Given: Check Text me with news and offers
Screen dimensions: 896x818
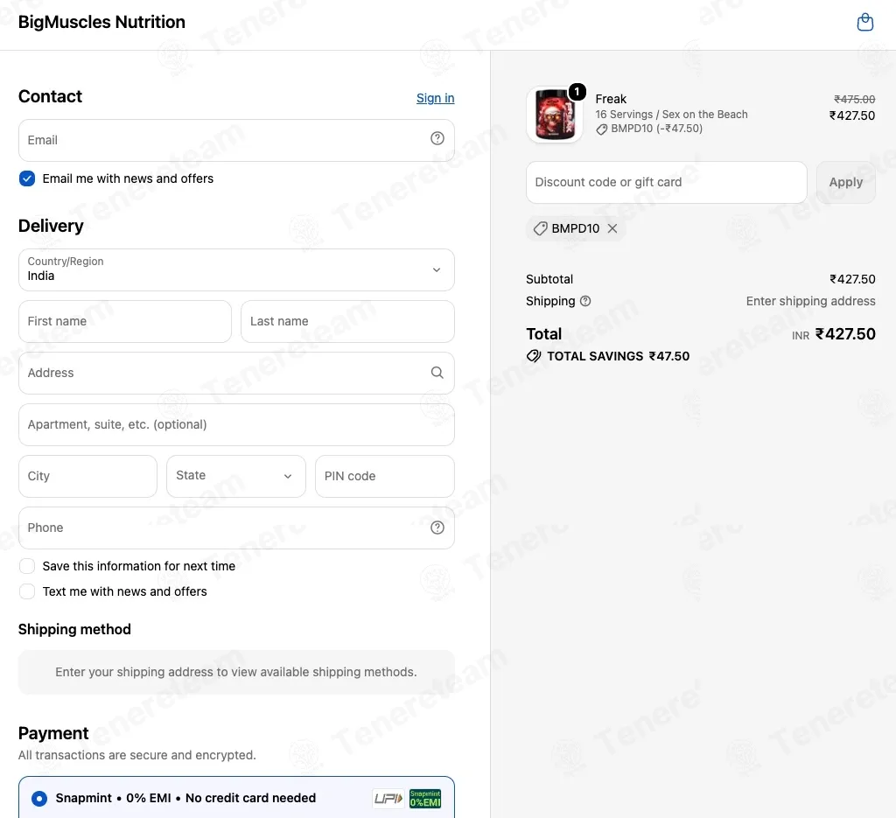Looking at the screenshot, I should (x=27, y=591).
